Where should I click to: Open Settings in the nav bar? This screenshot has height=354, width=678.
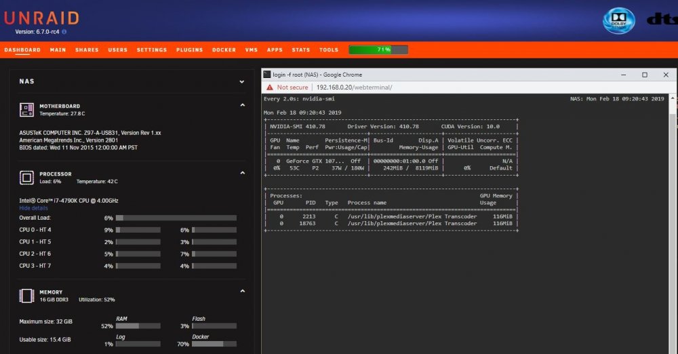pyautogui.click(x=152, y=50)
